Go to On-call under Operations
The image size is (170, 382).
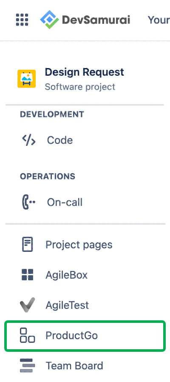point(65,202)
